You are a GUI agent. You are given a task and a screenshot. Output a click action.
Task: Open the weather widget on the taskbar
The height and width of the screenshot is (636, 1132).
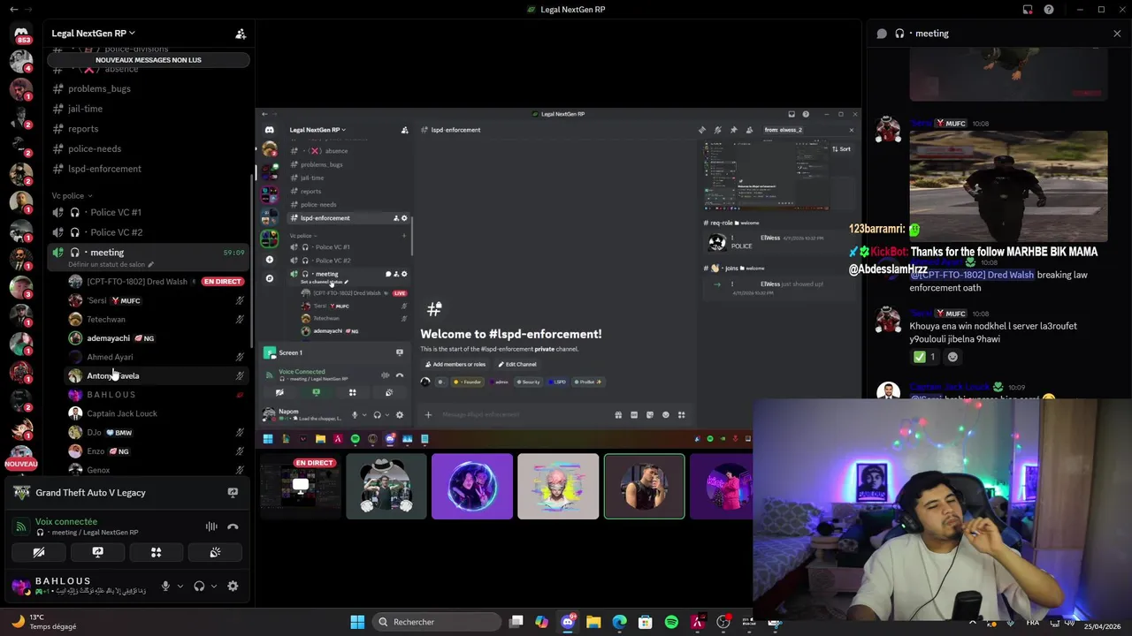coord(42,622)
